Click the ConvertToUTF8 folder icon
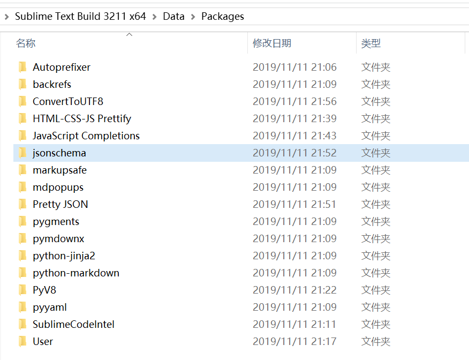This screenshot has width=469, height=360. tap(22, 101)
